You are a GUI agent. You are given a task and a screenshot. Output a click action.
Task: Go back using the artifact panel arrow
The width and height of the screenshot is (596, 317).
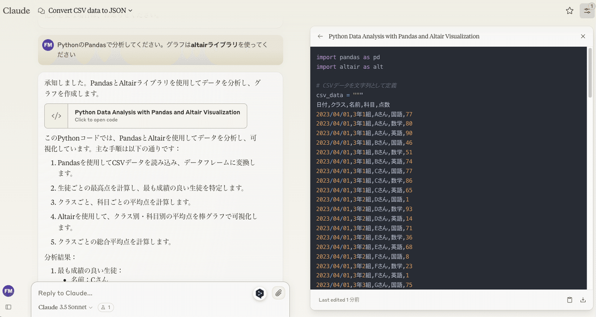[x=320, y=36]
